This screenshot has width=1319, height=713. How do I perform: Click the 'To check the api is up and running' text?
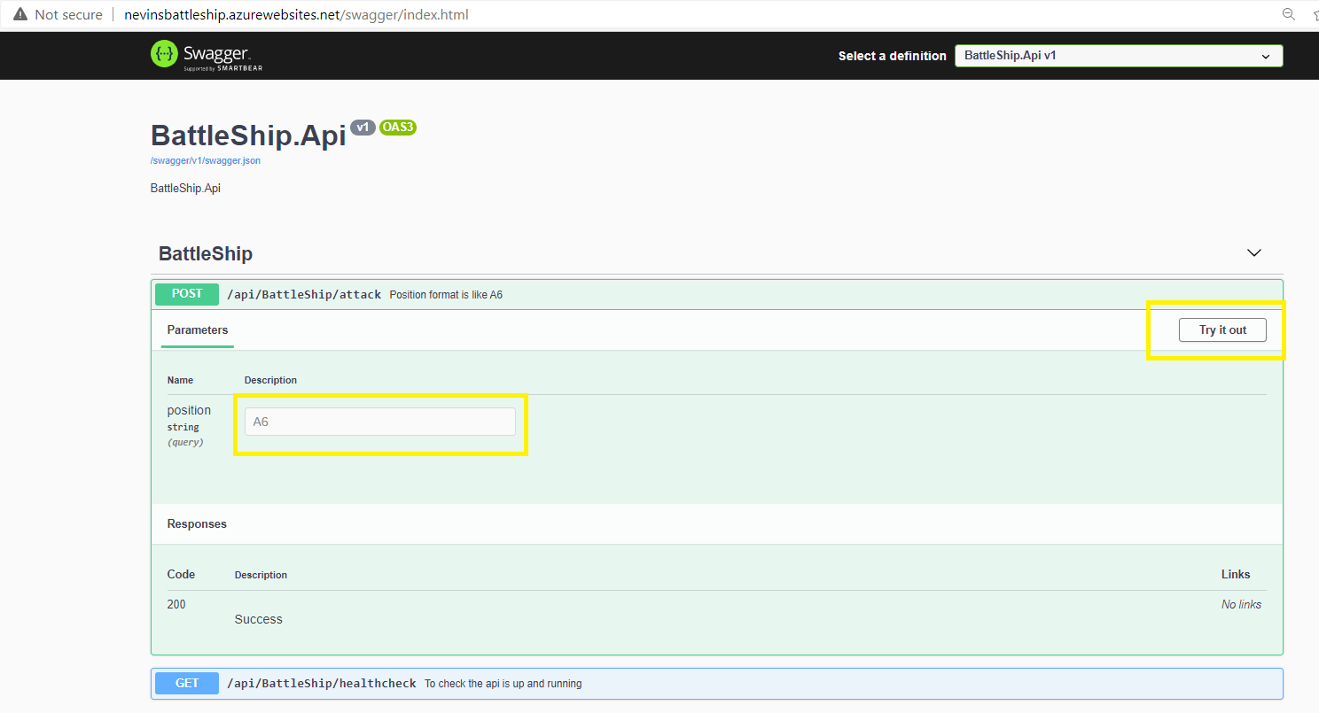503,684
